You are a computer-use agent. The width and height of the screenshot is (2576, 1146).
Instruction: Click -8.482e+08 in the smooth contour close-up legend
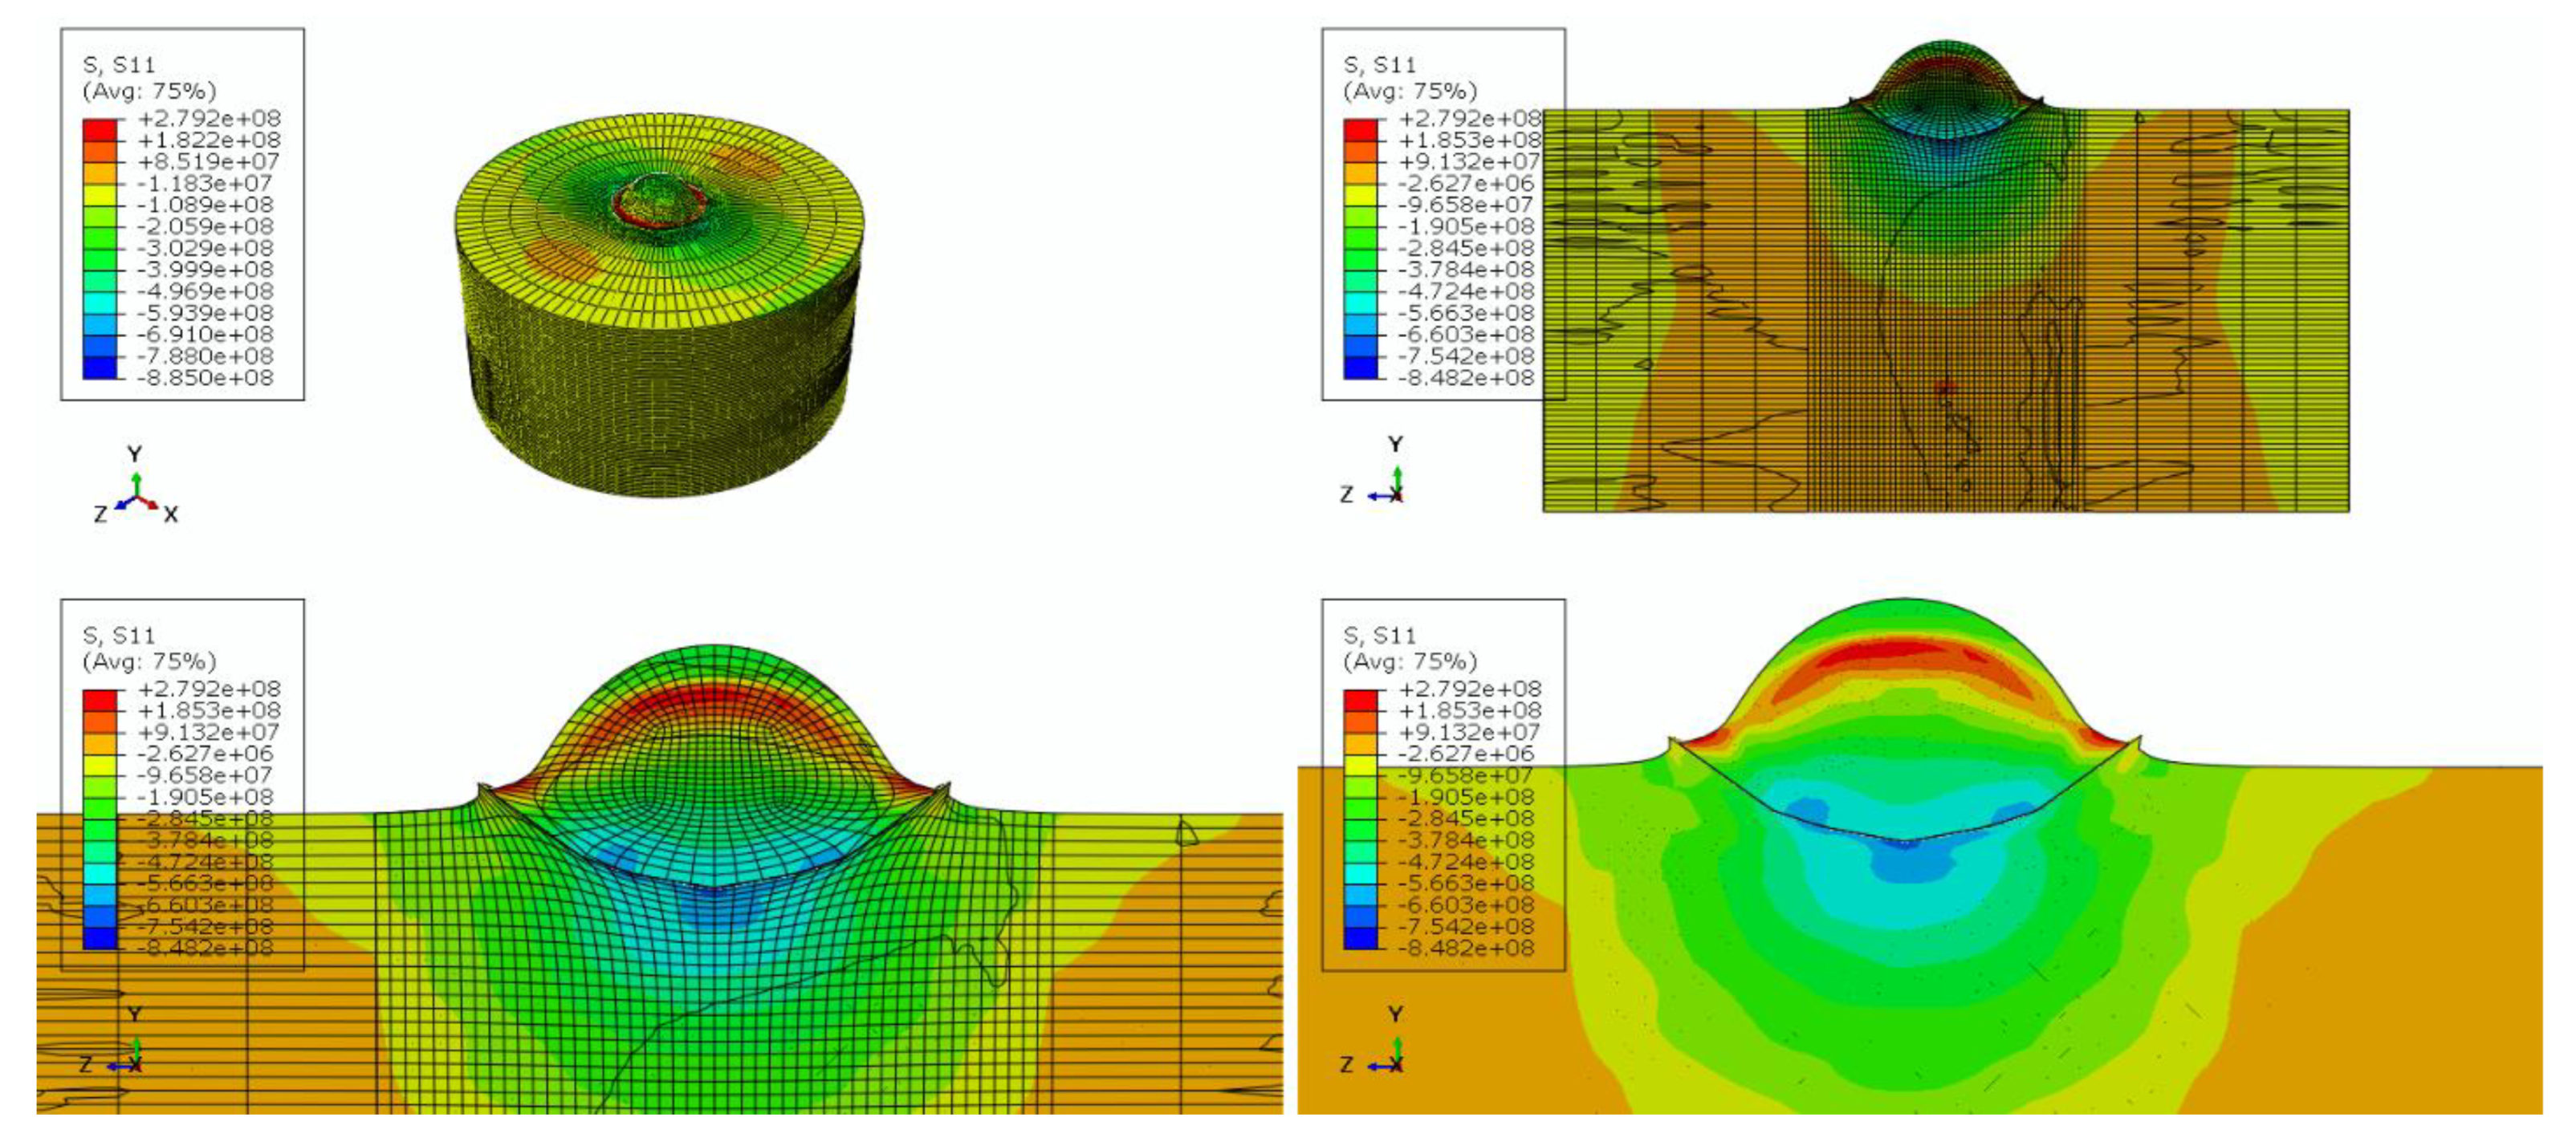point(1466,949)
